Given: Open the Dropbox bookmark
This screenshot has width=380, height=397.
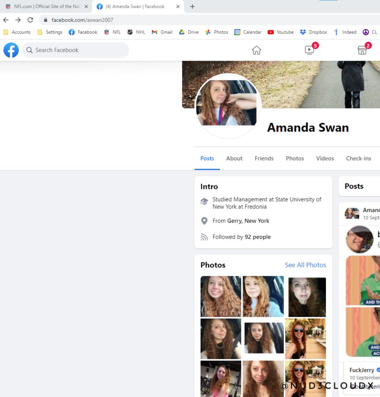Looking at the screenshot, I should (313, 32).
